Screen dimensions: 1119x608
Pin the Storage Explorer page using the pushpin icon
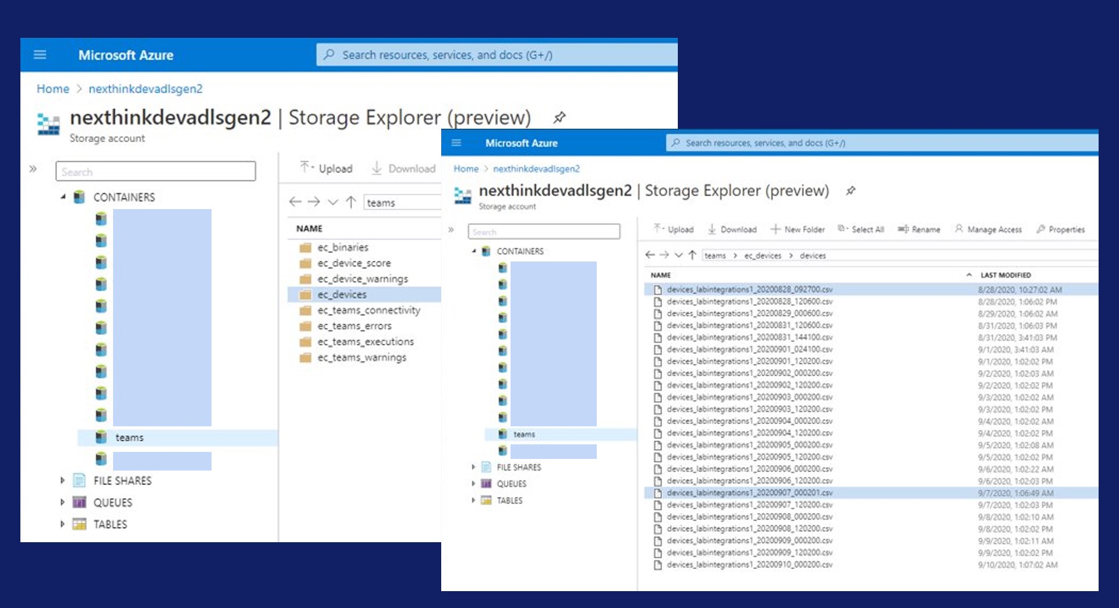(x=850, y=191)
